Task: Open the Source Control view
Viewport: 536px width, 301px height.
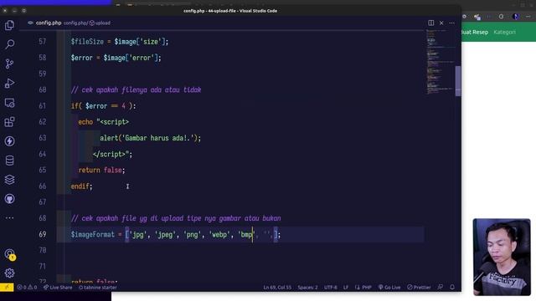Action: (x=9, y=64)
